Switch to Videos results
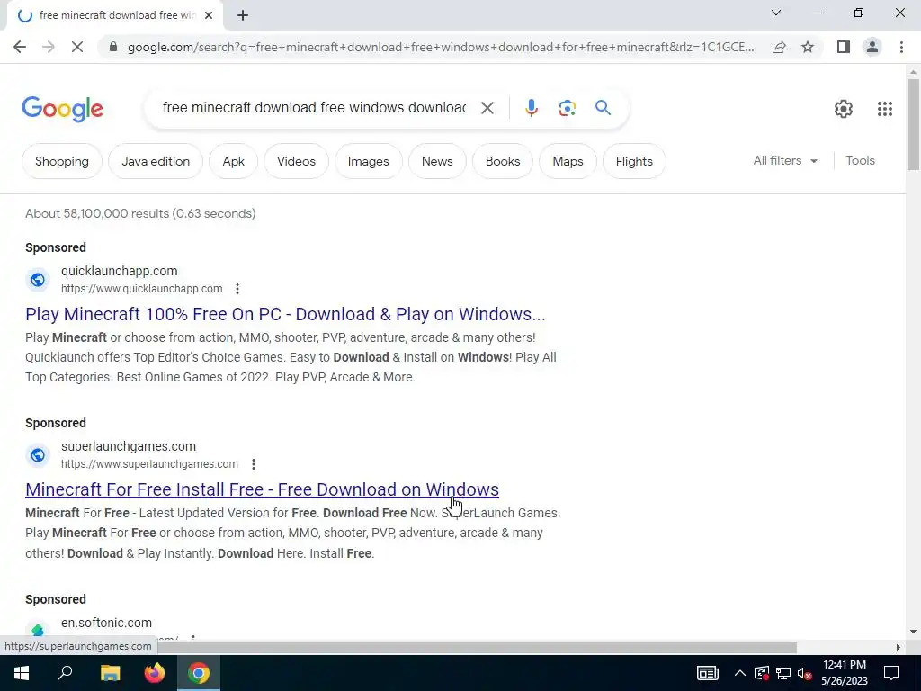The height and width of the screenshot is (691, 921). point(296,162)
